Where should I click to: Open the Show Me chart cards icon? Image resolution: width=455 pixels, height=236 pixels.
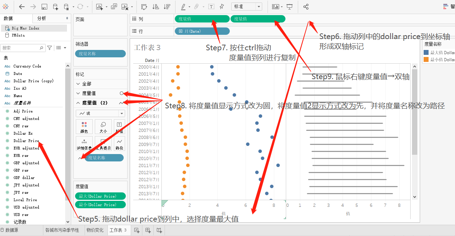tap(276, 7)
